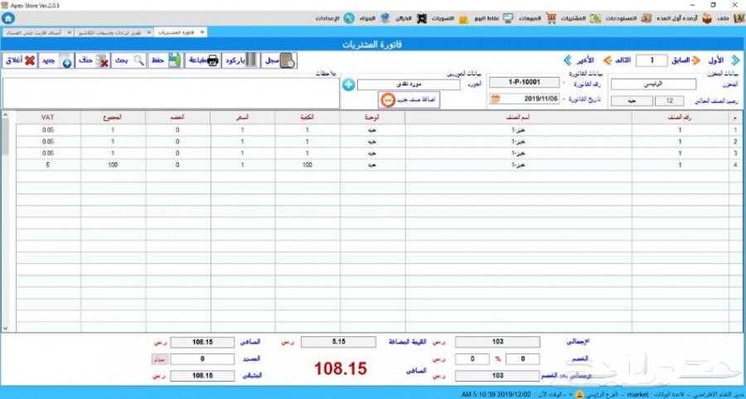Image resolution: width=746 pixels, height=399 pixels.
Task: Click the Add new item (اضافة صنف جديد) button
Action: tap(409, 99)
